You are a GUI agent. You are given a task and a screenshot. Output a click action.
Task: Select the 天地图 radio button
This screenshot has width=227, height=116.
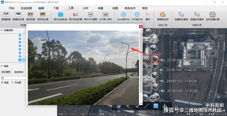pos(12,83)
